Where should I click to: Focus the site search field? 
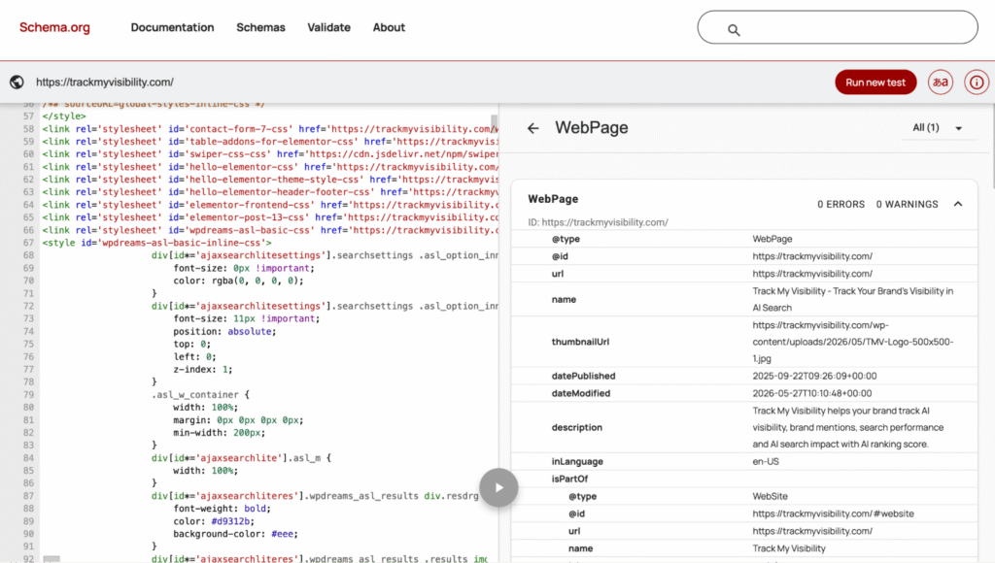[838, 27]
